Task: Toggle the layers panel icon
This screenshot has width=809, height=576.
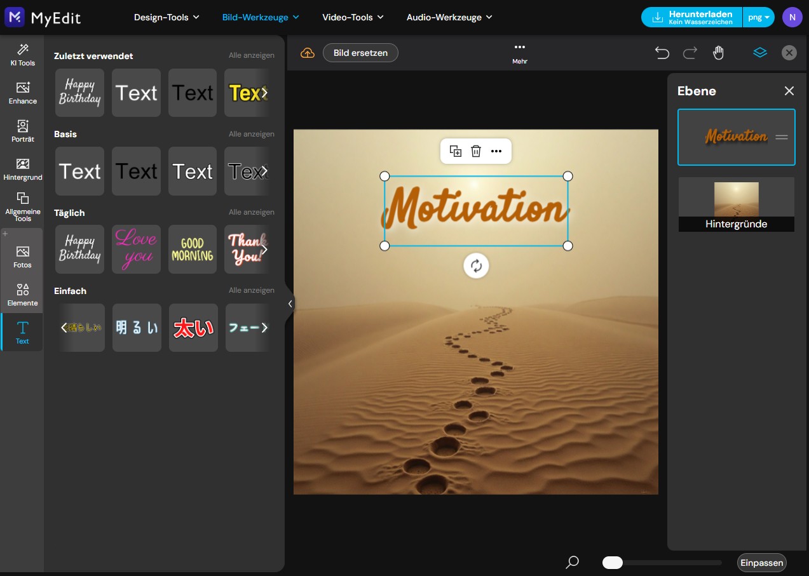Action: 760,53
